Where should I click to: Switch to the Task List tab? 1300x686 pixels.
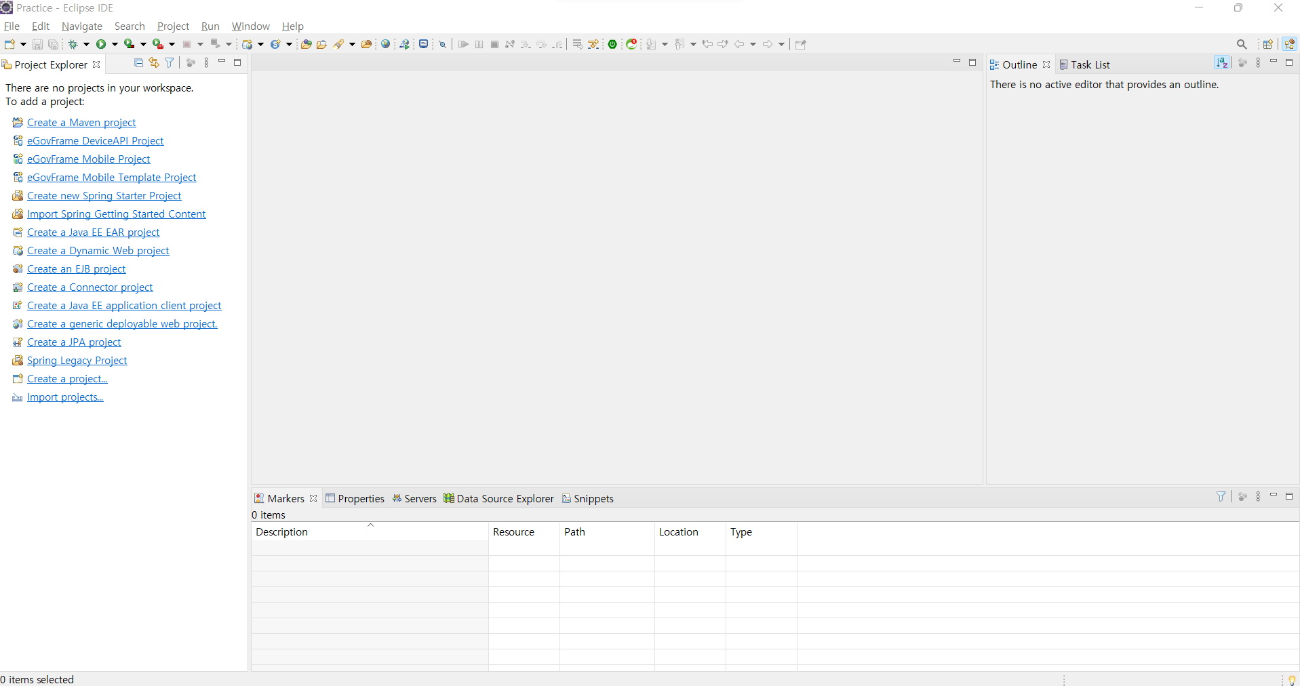(x=1084, y=64)
